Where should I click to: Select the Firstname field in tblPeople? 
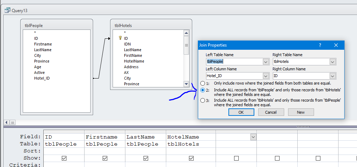coord(43,44)
